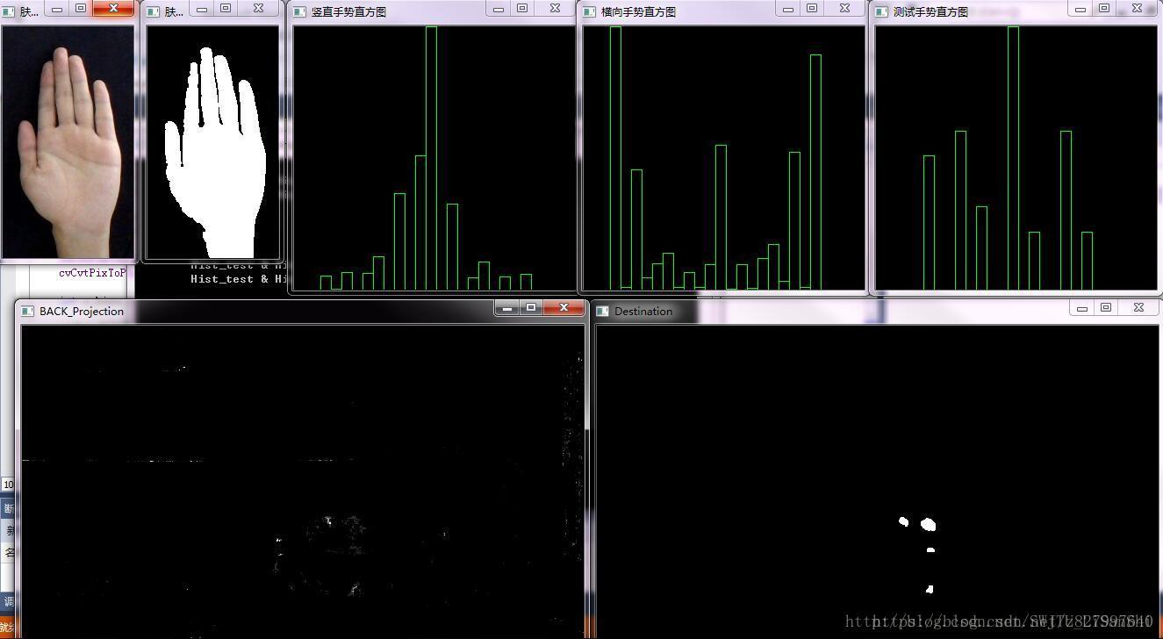Close the BACK_Projection window

564,307
